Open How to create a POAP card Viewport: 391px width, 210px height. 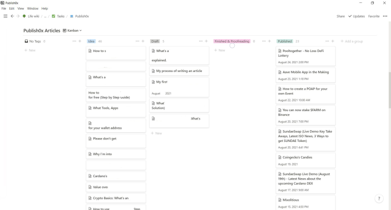click(x=305, y=94)
